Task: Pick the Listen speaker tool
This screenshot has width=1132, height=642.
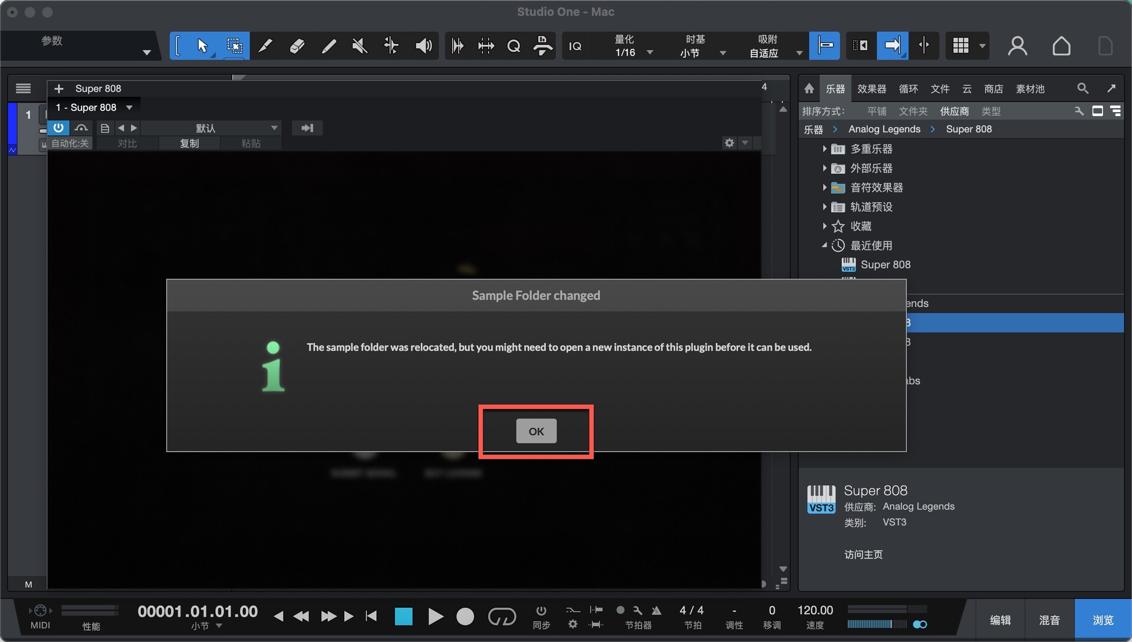Action: [x=423, y=46]
